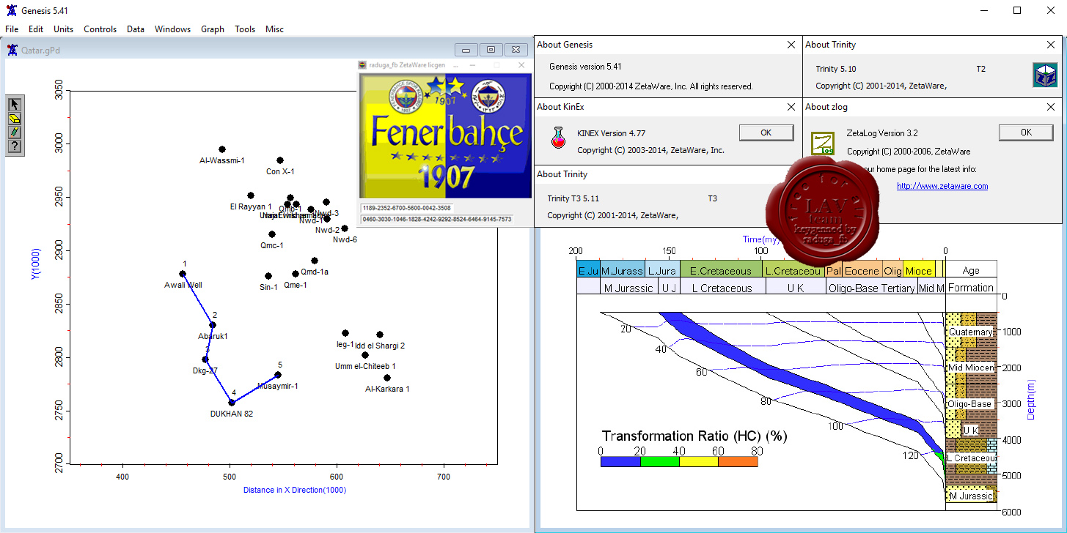This screenshot has height=533, width=1067.
Task: Select the Musaymir-1 well point
Action: 278,375
